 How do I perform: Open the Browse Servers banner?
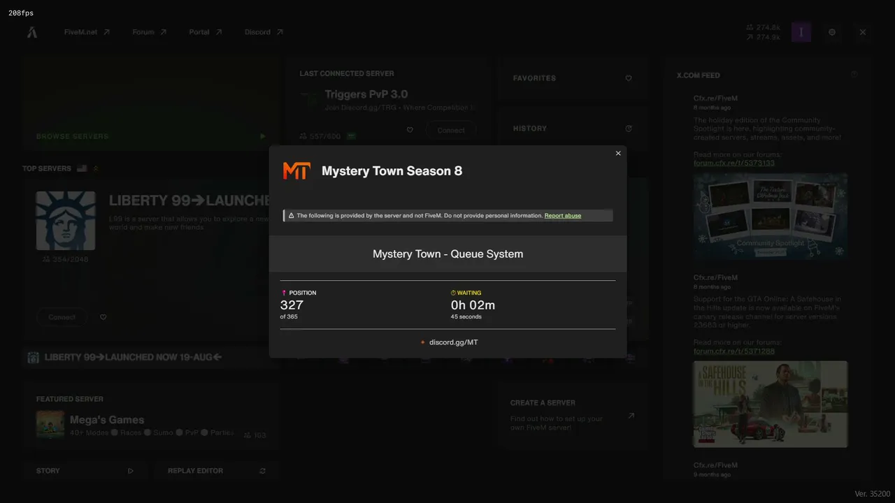[151, 104]
